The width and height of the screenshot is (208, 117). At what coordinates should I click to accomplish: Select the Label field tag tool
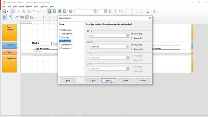click(17, 17)
